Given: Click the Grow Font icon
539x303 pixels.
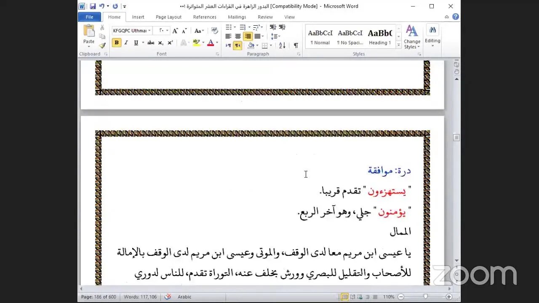Looking at the screenshot, I should 175,31.
